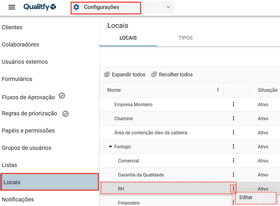Image resolution: width=280 pixels, height=206 pixels.
Task: Select Editar in the context menu
Action: click(x=246, y=197)
